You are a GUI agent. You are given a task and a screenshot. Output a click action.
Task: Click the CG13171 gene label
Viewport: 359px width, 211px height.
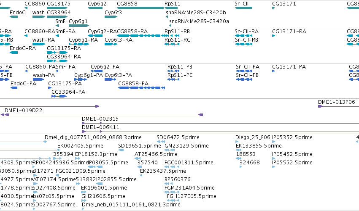click(284, 4)
